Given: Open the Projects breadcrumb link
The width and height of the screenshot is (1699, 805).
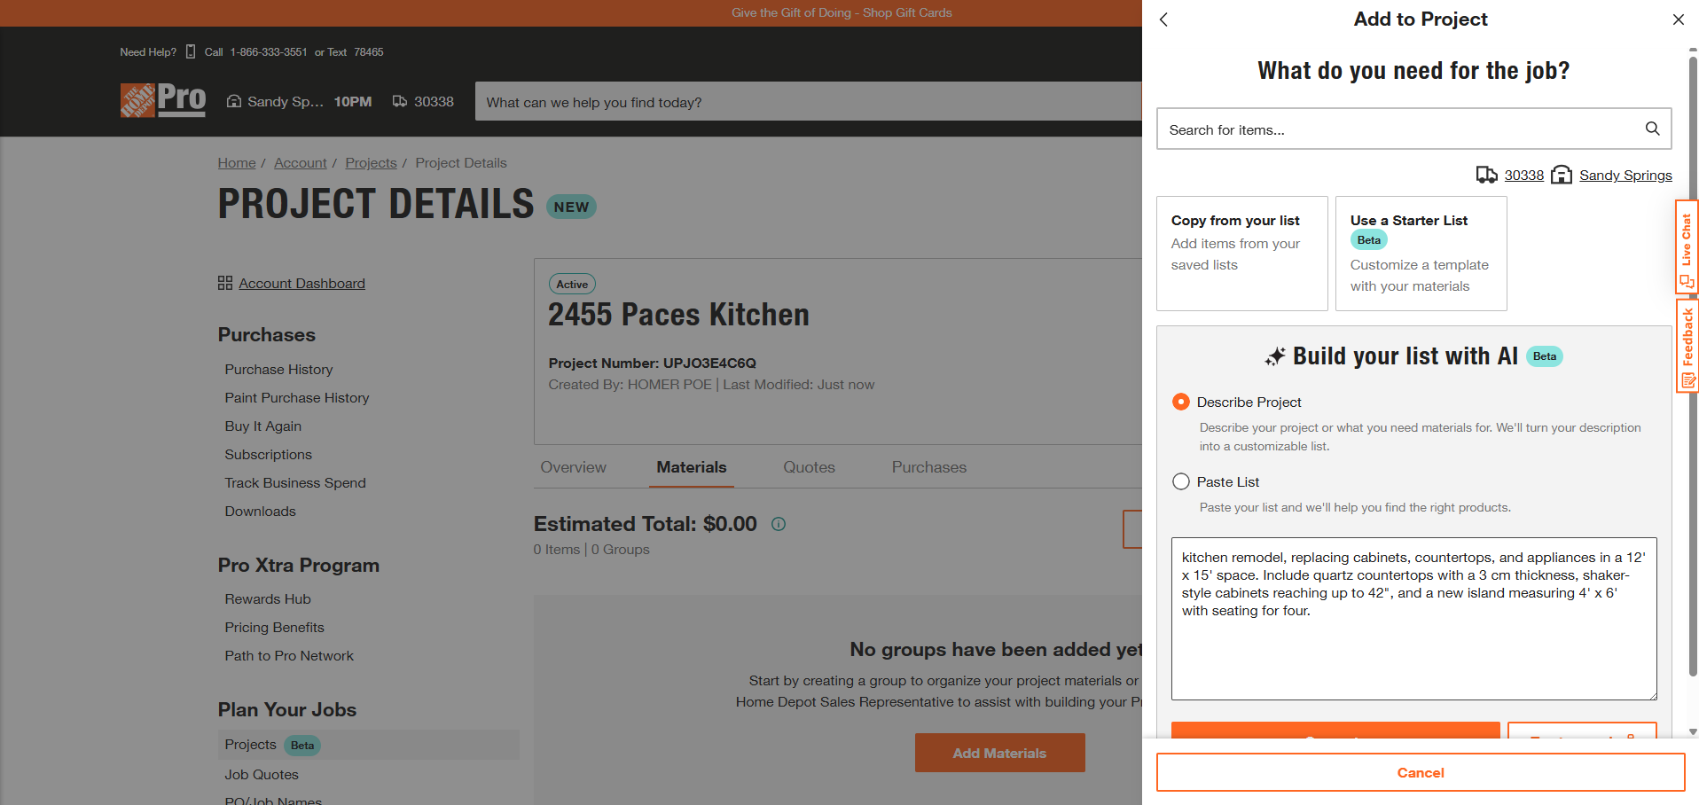Looking at the screenshot, I should coord(371,163).
